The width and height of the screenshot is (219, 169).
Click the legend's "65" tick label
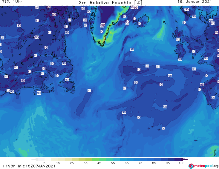127,163
